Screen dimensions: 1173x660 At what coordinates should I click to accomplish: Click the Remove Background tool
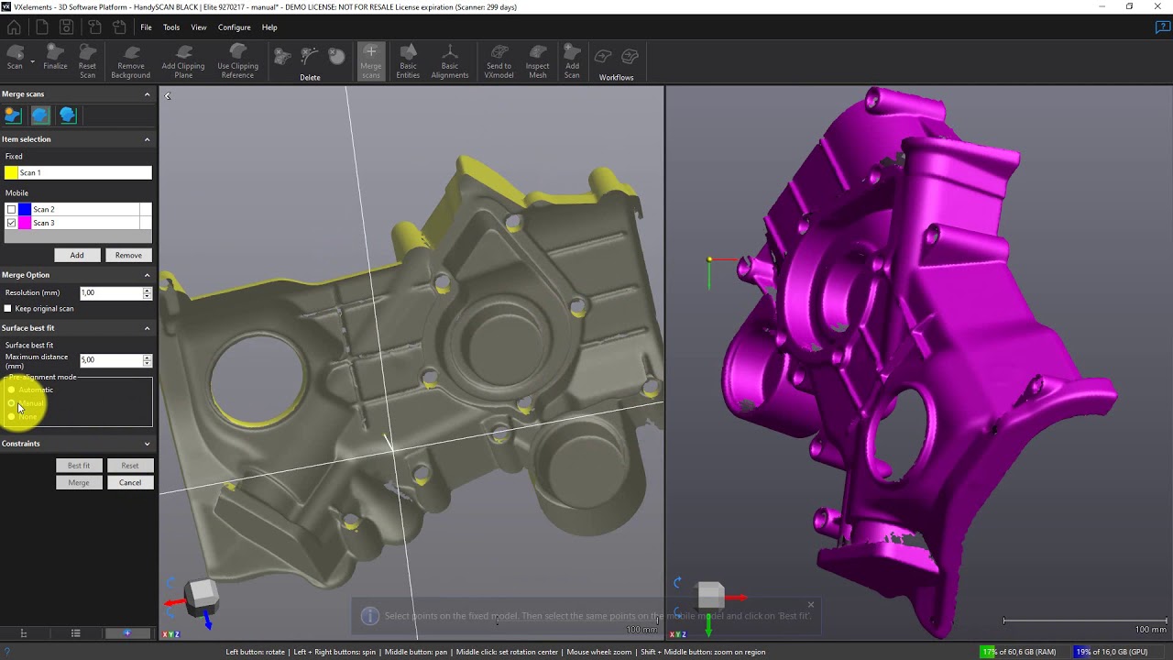[130, 59]
